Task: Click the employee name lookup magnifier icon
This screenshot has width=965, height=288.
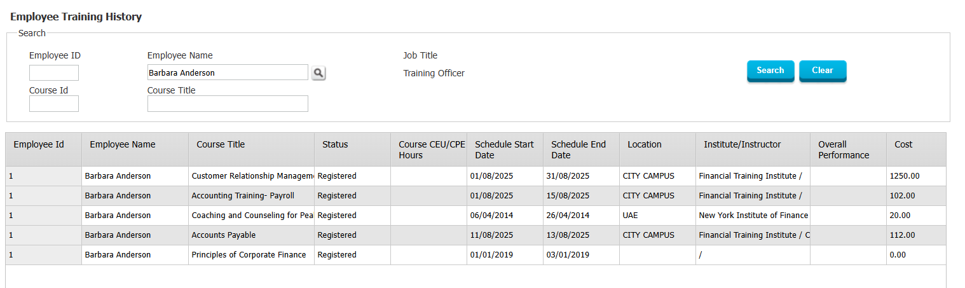Action: [318, 73]
